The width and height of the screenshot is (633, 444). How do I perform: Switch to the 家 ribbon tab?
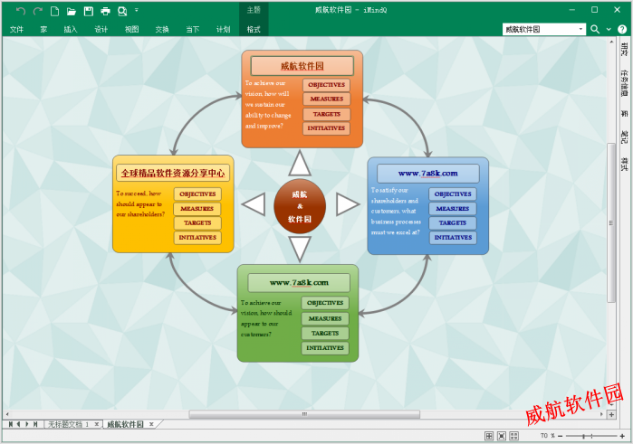pyautogui.click(x=43, y=29)
